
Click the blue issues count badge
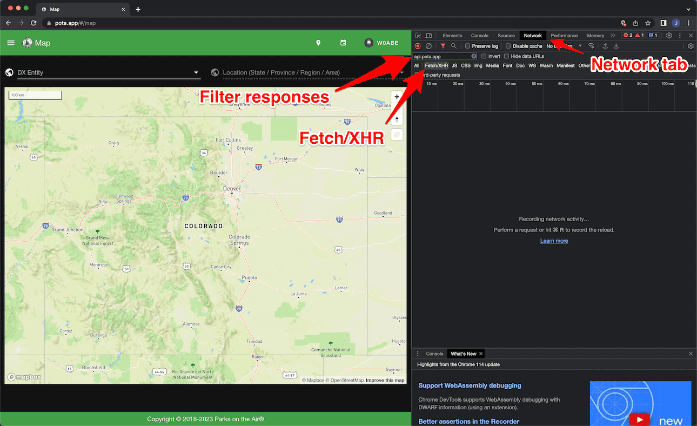(x=653, y=36)
